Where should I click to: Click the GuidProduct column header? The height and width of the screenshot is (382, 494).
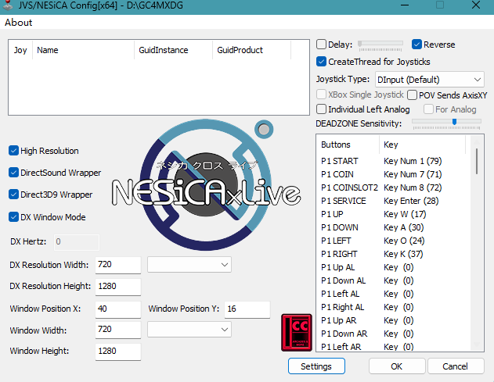(x=252, y=50)
